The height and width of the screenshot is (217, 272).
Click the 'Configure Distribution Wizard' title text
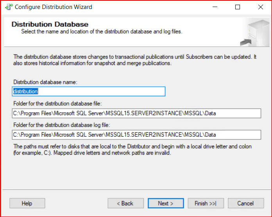pyautogui.click(x=54, y=7)
